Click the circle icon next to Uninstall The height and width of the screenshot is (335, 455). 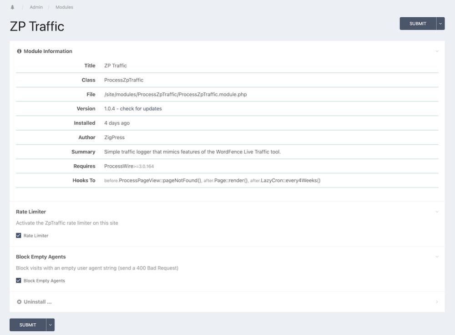click(19, 302)
